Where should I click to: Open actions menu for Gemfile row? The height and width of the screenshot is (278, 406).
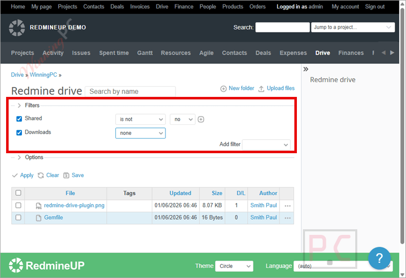287,218
